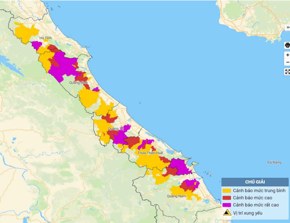Viewport: 290px width, 223px height.
Task: Click the 'Cảnh báo mức cao' legend label
Action: (x=252, y=198)
